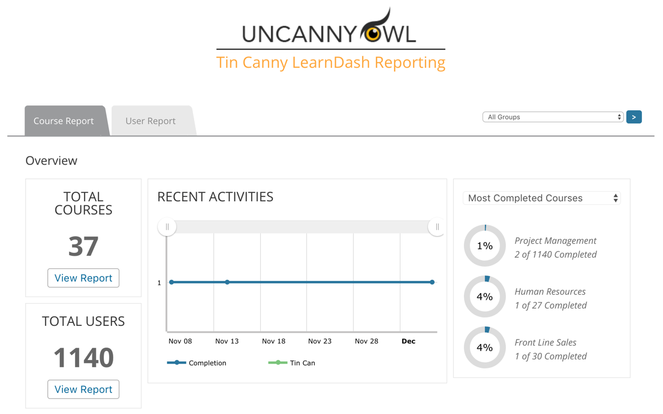Click the Project Management 1% donut chart
Image resolution: width=663 pixels, height=414 pixels.
[x=484, y=246]
